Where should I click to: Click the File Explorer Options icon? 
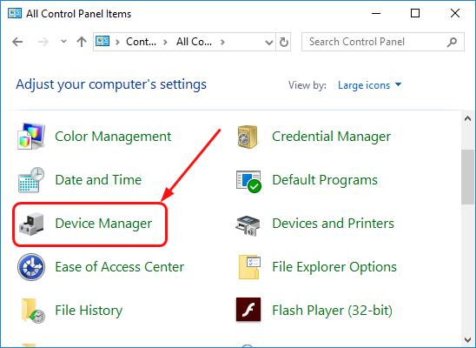pos(249,267)
